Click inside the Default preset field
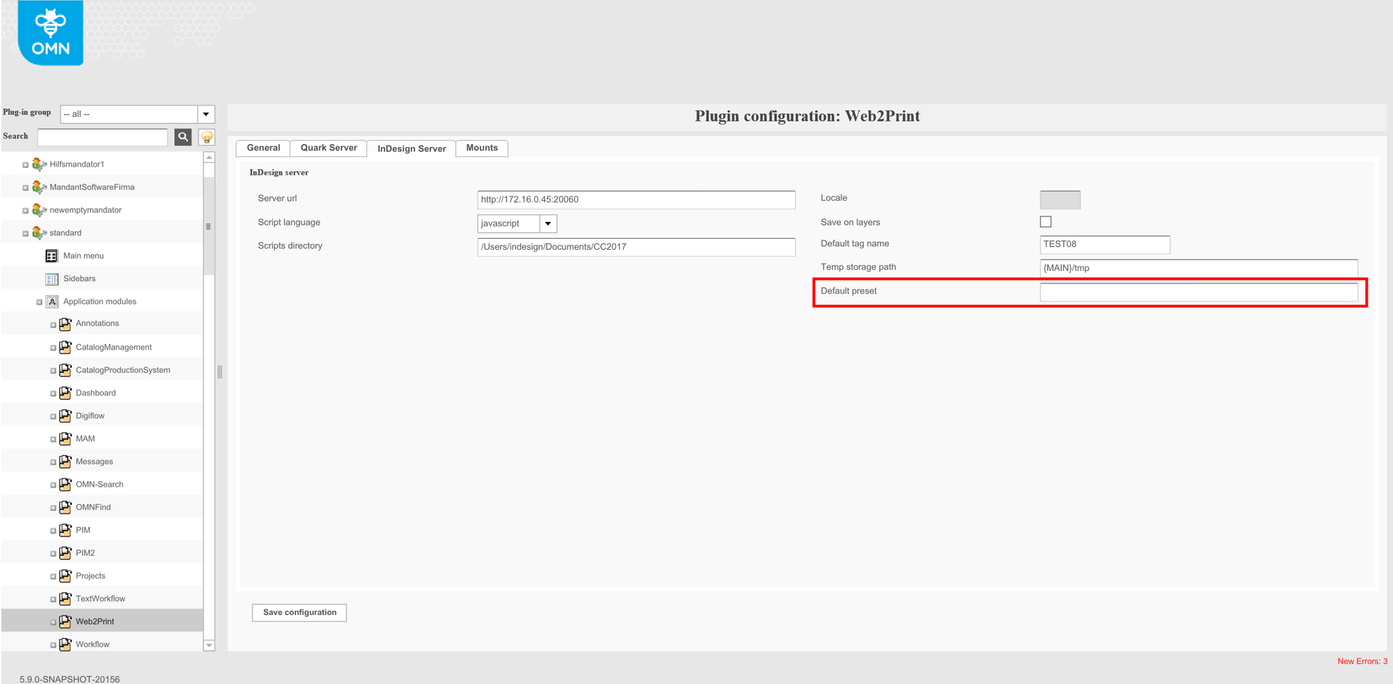The width and height of the screenshot is (1393, 684). pos(1198,291)
